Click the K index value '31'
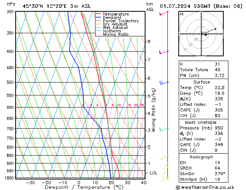Screen dimensions: 246x190 217,64
